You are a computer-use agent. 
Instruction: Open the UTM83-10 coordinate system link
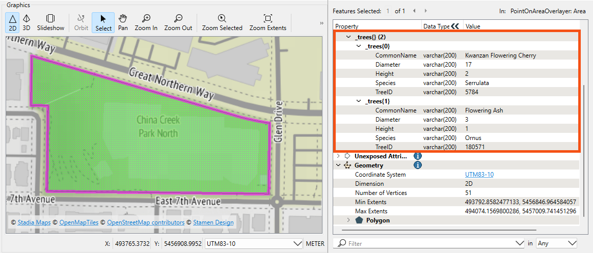coord(479,175)
